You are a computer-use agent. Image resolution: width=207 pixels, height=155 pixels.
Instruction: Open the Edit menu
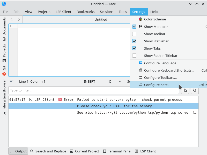[17, 12]
